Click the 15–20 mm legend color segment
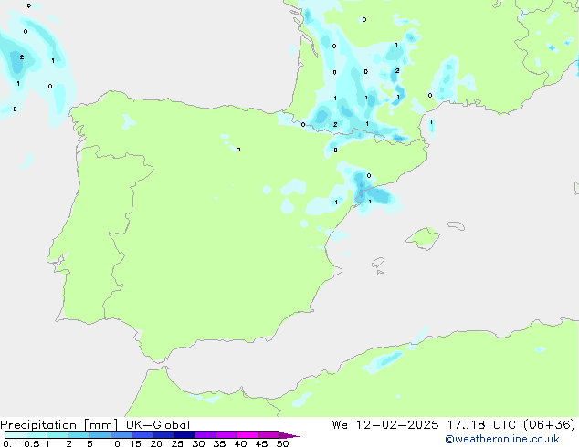 [x=142, y=435]
